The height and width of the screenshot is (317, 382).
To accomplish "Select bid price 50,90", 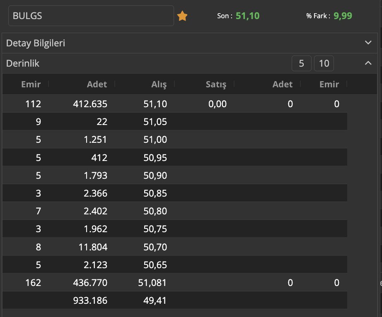I will coord(155,175).
